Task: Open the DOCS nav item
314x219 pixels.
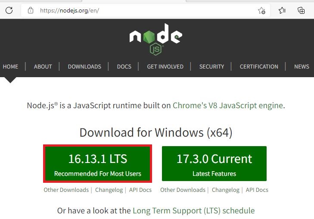Action: (124, 66)
